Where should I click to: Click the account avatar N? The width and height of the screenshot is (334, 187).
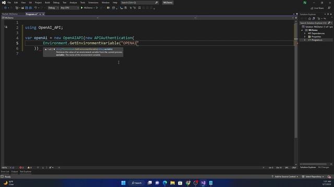pos(305,3)
